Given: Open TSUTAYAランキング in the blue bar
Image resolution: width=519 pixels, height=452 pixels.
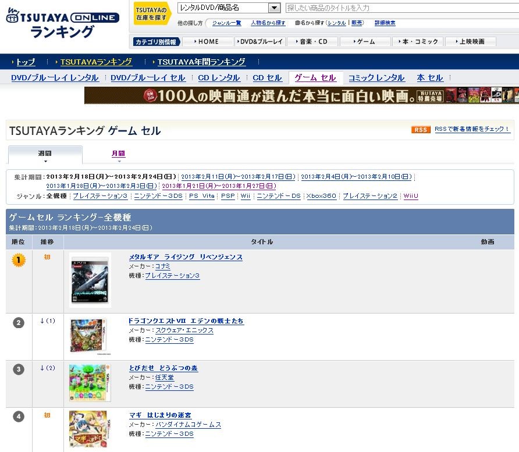Looking at the screenshot, I should point(96,62).
